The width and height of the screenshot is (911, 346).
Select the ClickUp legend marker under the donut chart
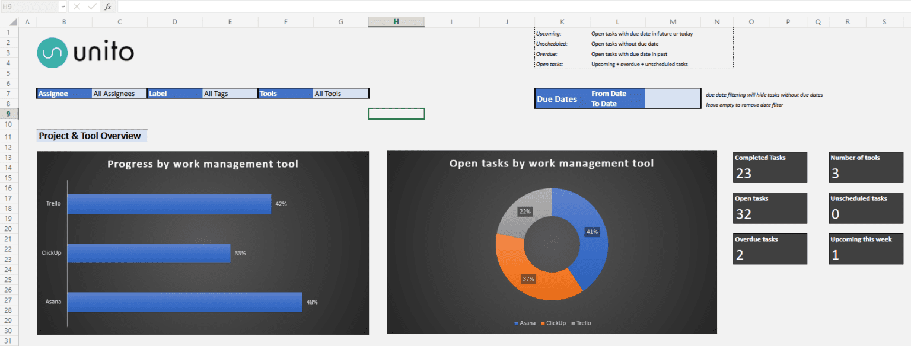pyautogui.click(x=542, y=323)
